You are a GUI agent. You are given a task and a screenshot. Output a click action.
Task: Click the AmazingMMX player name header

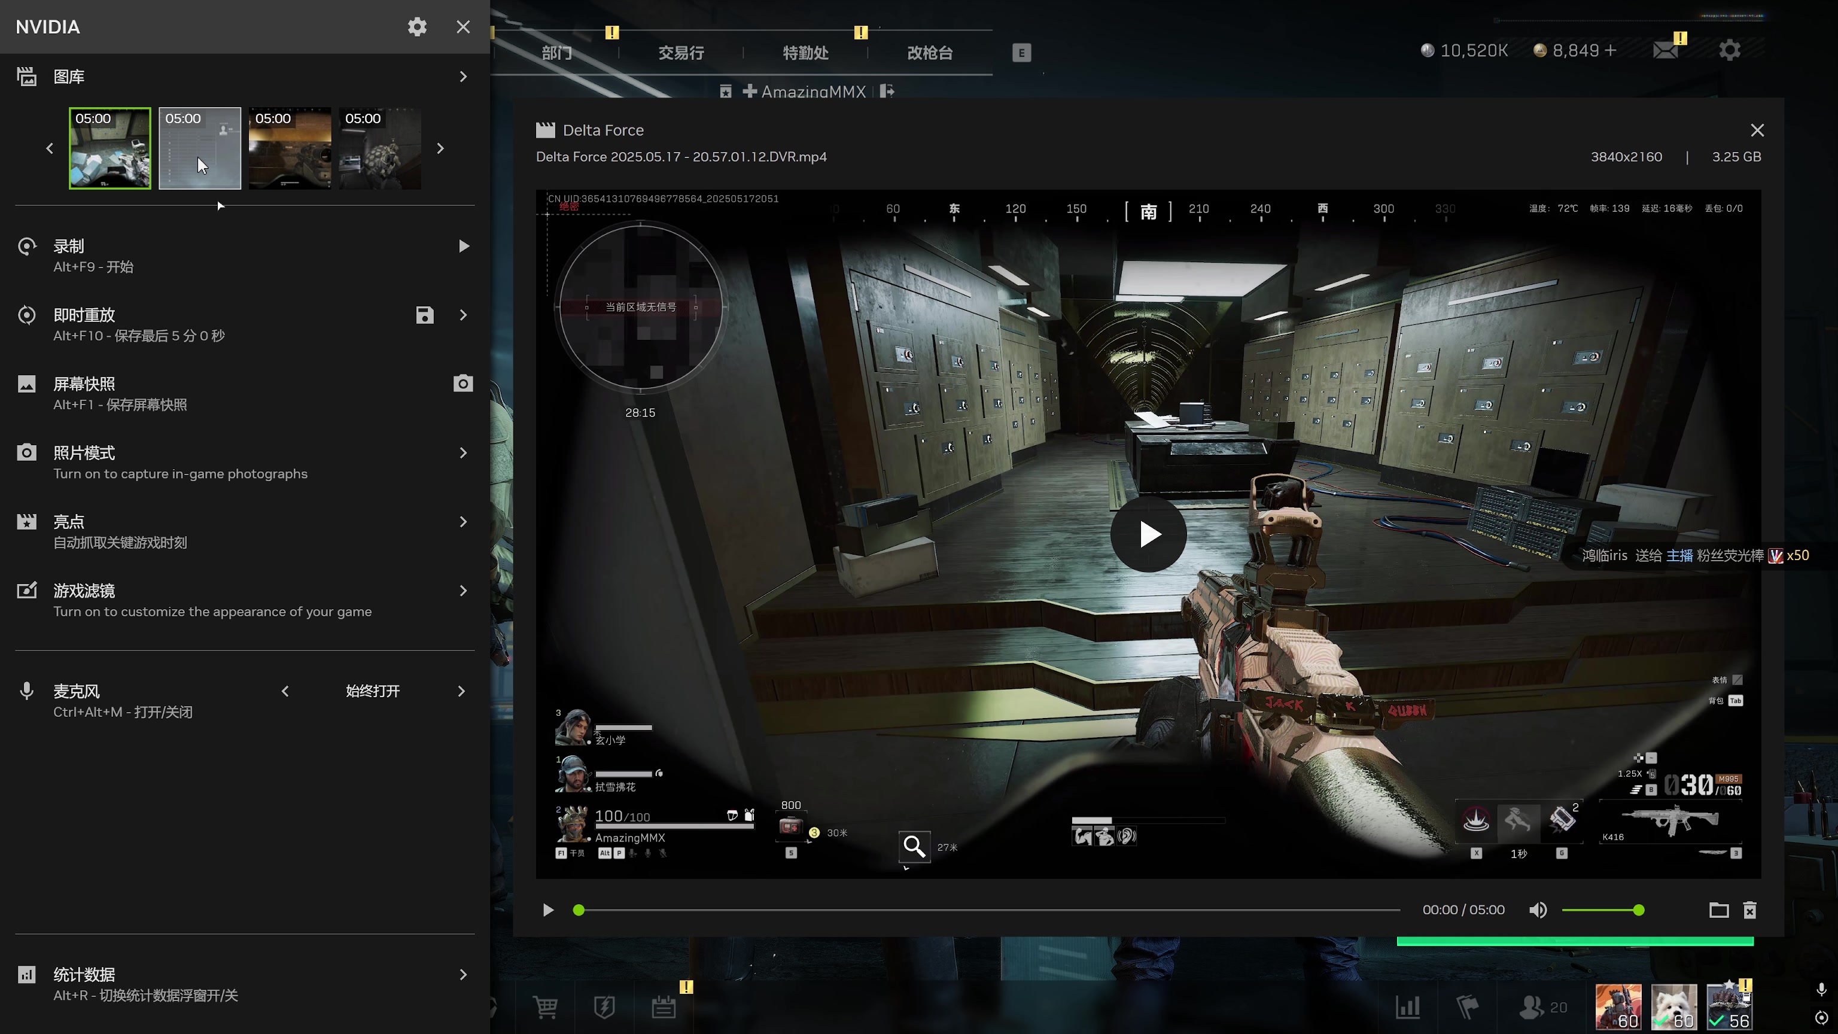814,92
